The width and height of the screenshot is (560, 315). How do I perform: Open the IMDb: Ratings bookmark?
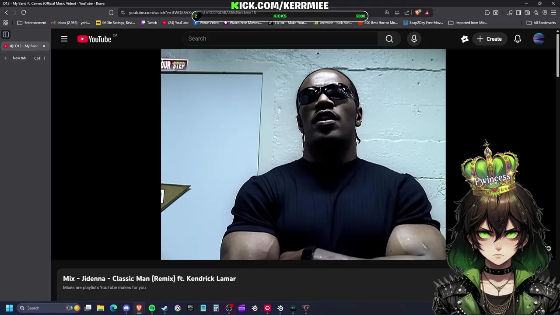(115, 23)
